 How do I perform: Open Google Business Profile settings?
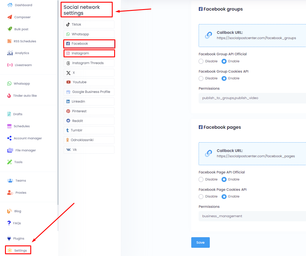pyautogui.click(x=89, y=92)
